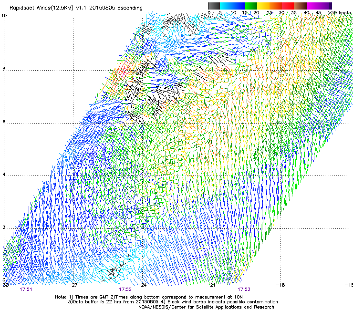This screenshot has width=353, height=310.
Task: Click the '>50 knots' legend label
Action: tap(340, 13)
